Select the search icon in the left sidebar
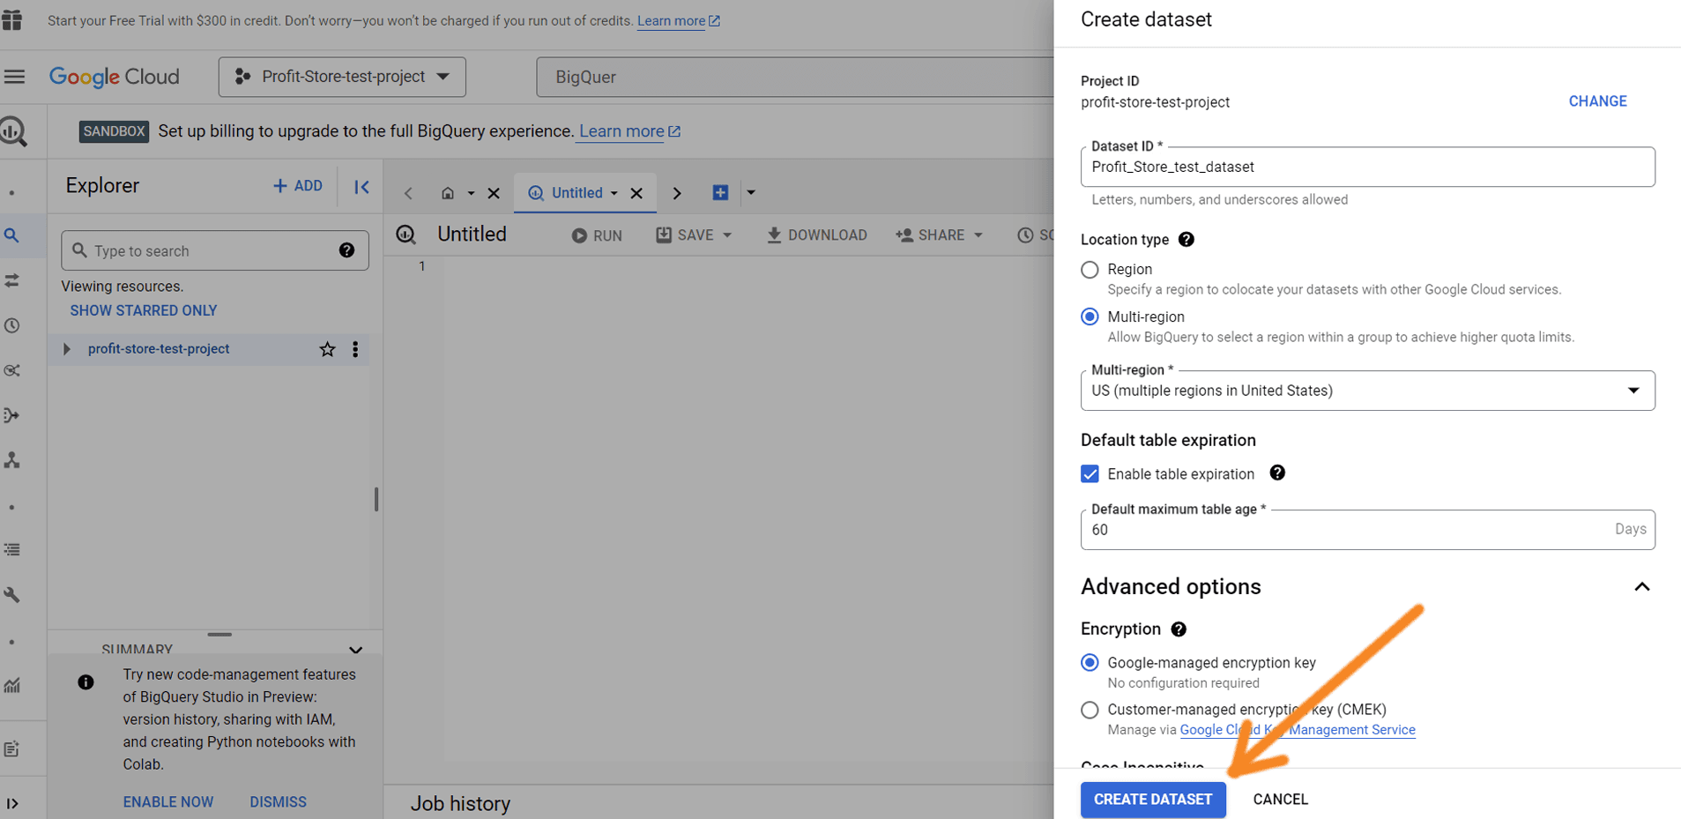 (x=12, y=235)
